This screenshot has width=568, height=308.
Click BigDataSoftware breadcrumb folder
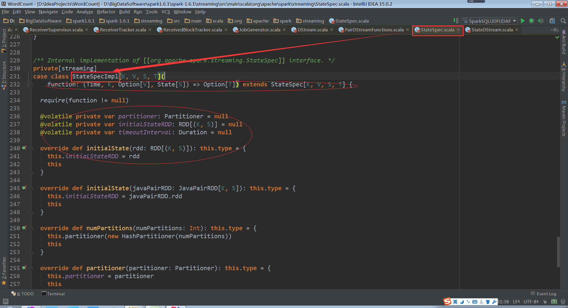point(41,21)
